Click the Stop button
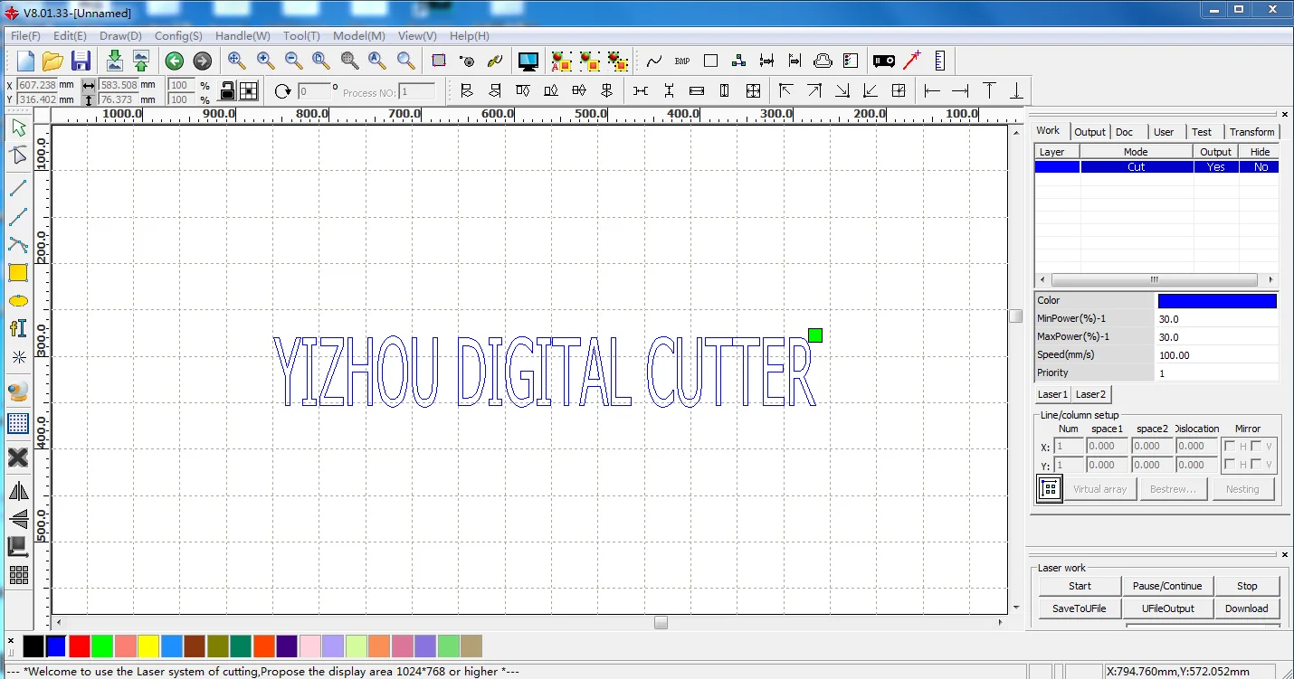Image resolution: width=1294 pixels, height=679 pixels. pyautogui.click(x=1247, y=586)
